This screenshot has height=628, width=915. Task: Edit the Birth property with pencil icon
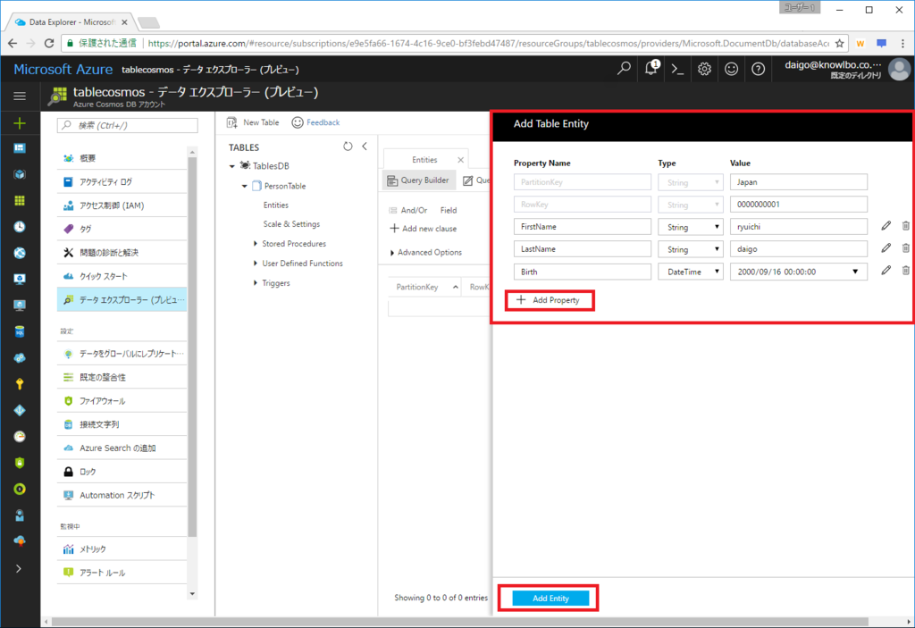coord(886,270)
